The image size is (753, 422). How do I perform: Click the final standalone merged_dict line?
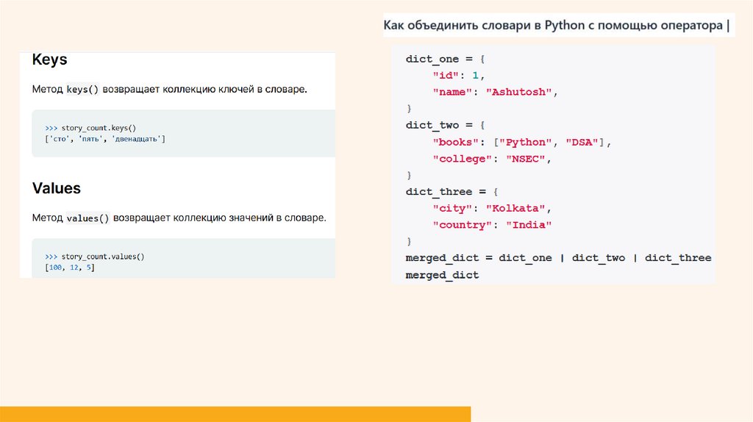point(442,275)
